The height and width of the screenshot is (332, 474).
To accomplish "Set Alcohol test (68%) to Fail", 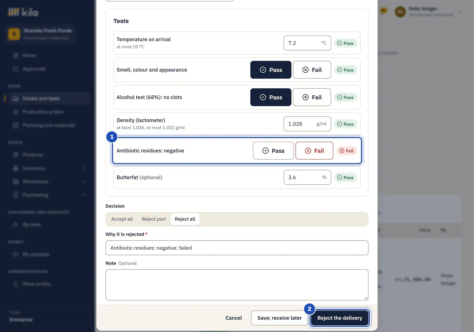I will pyautogui.click(x=312, y=97).
